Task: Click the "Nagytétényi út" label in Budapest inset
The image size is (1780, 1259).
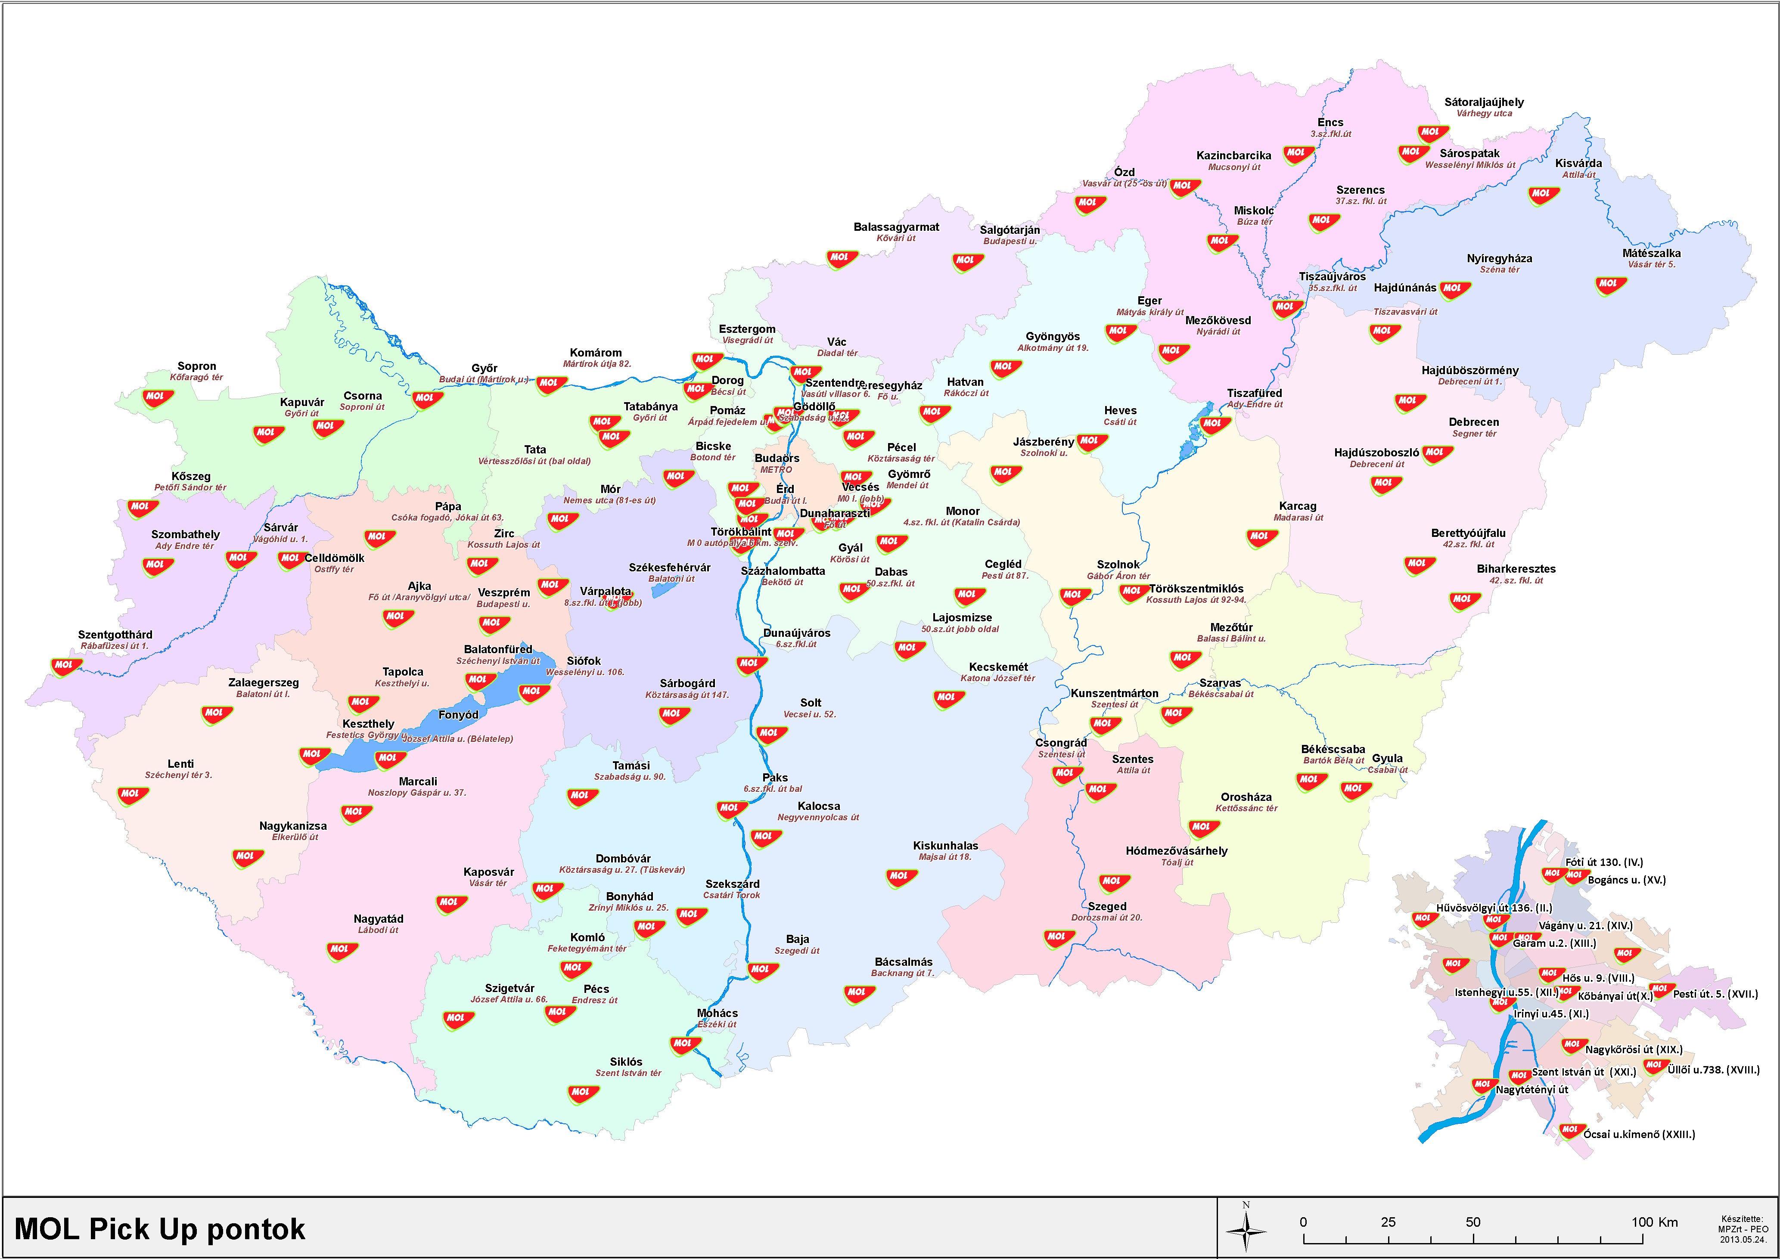Action: (x=1532, y=1090)
